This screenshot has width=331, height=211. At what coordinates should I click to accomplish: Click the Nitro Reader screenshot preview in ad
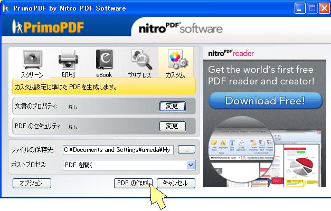(x=264, y=151)
